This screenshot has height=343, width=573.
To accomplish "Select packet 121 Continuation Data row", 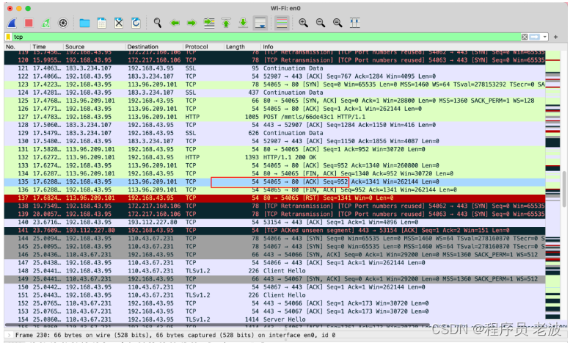I will (275, 68).
